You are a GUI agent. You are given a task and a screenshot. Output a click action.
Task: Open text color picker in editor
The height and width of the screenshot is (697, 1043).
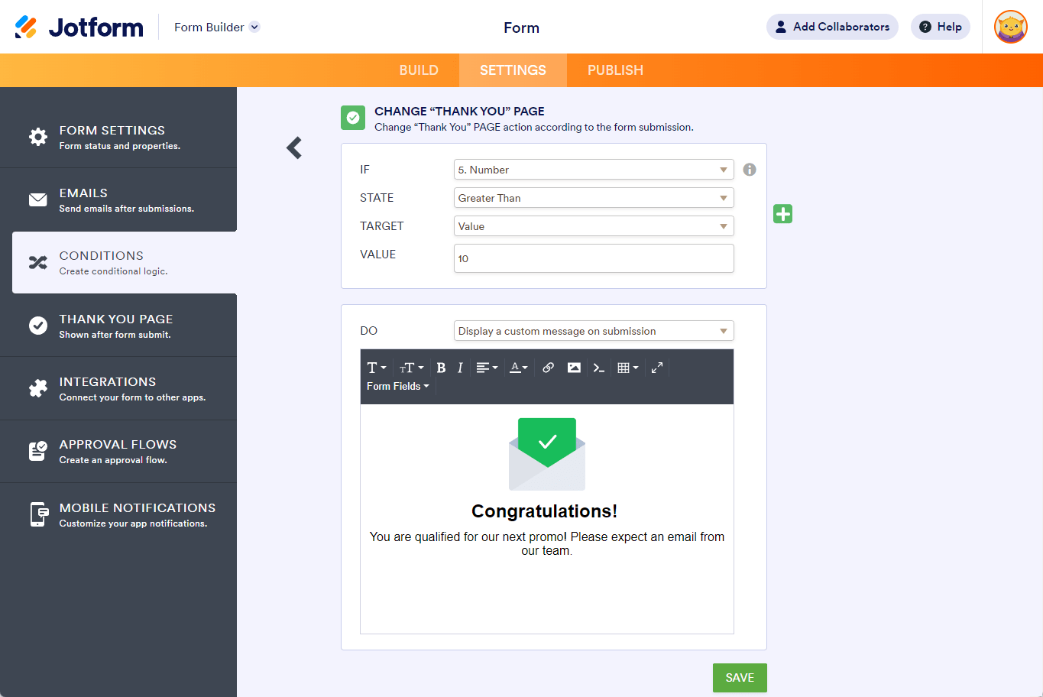pyautogui.click(x=519, y=368)
